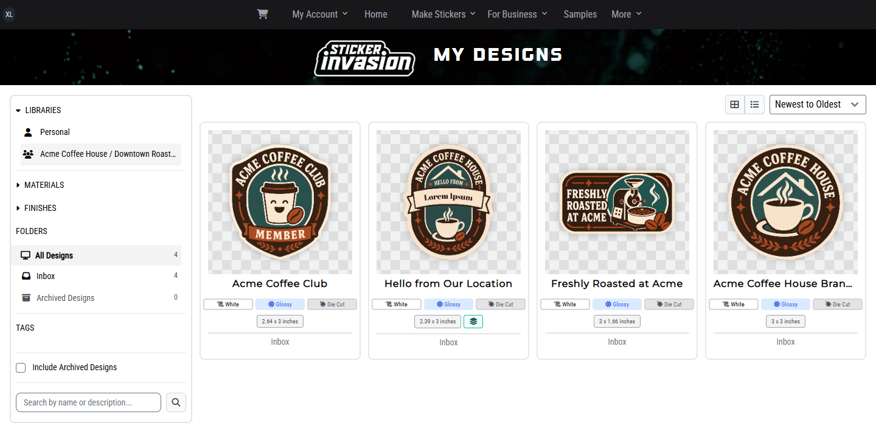
Task: Open the Acme Coffee House Bran... title
Action: point(783,284)
